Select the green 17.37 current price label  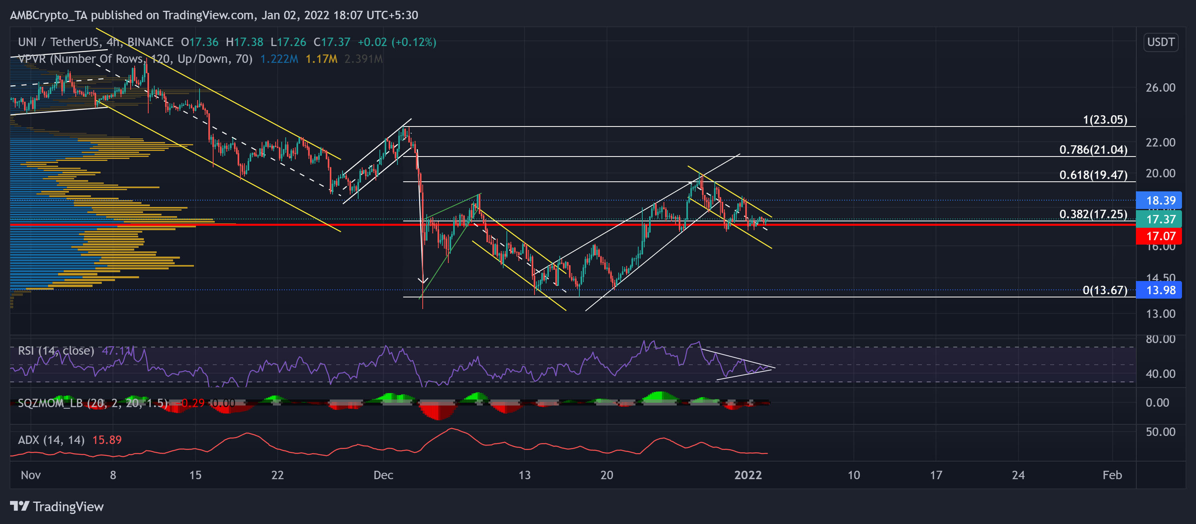click(x=1159, y=219)
